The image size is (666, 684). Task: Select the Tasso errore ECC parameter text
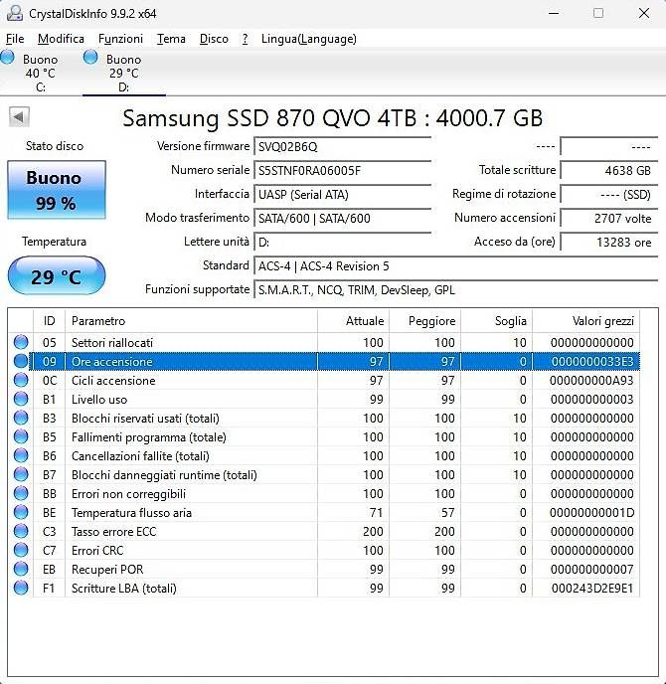pos(114,531)
